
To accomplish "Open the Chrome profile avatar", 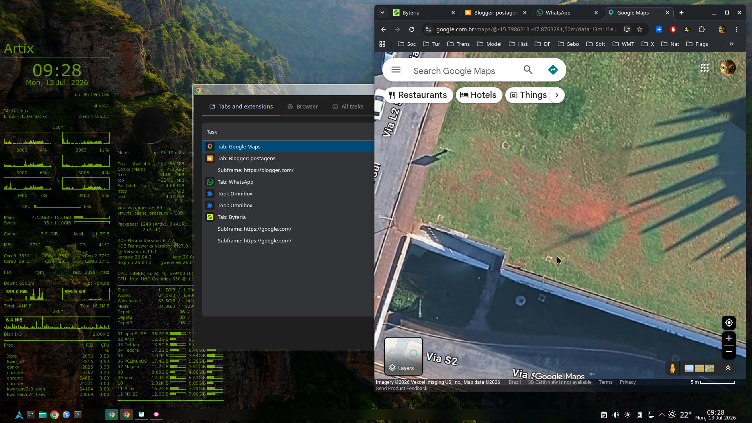I will 723,29.
